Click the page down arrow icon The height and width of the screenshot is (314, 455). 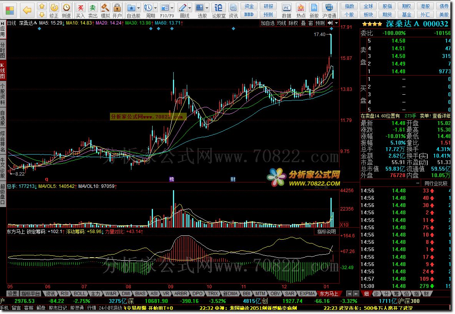click(42, 14)
